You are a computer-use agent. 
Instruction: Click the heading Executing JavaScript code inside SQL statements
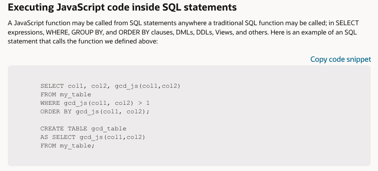tap(122, 8)
